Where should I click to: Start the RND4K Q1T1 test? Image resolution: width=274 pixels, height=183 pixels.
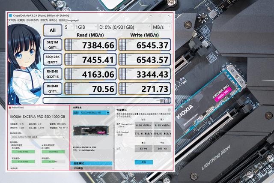53,89
